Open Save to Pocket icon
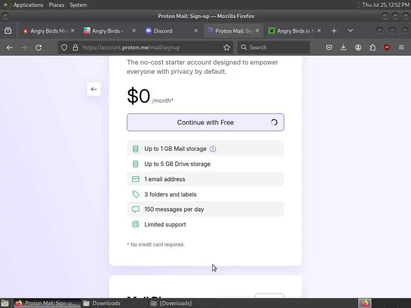 tap(329, 47)
